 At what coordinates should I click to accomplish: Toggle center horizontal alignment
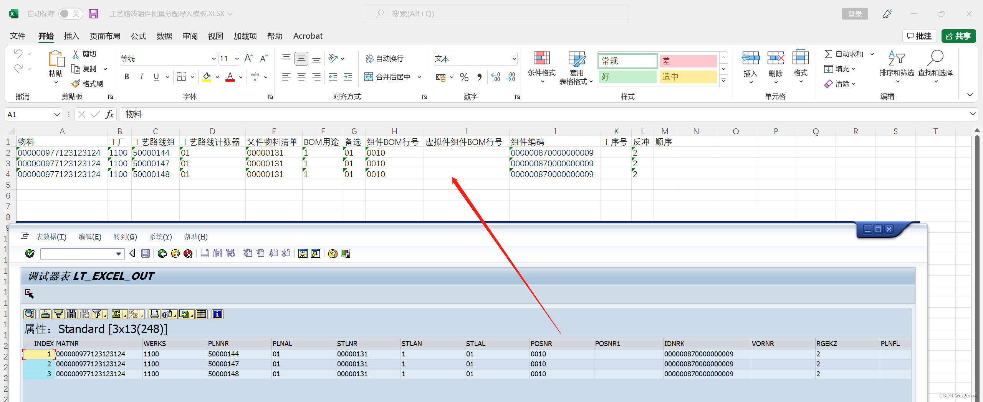click(x=301, y=77)
